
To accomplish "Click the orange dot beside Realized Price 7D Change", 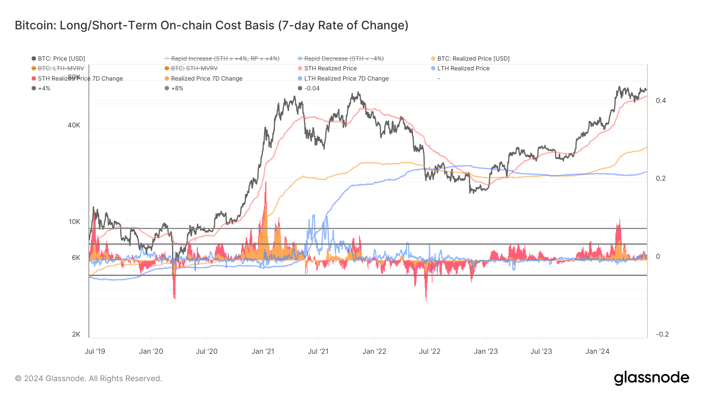I will 167,79.
